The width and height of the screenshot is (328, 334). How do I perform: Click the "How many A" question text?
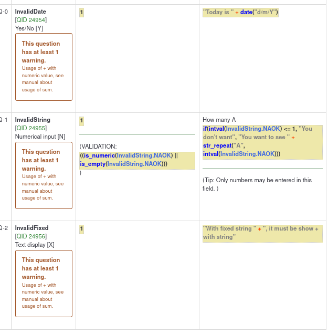click(219, 120)
